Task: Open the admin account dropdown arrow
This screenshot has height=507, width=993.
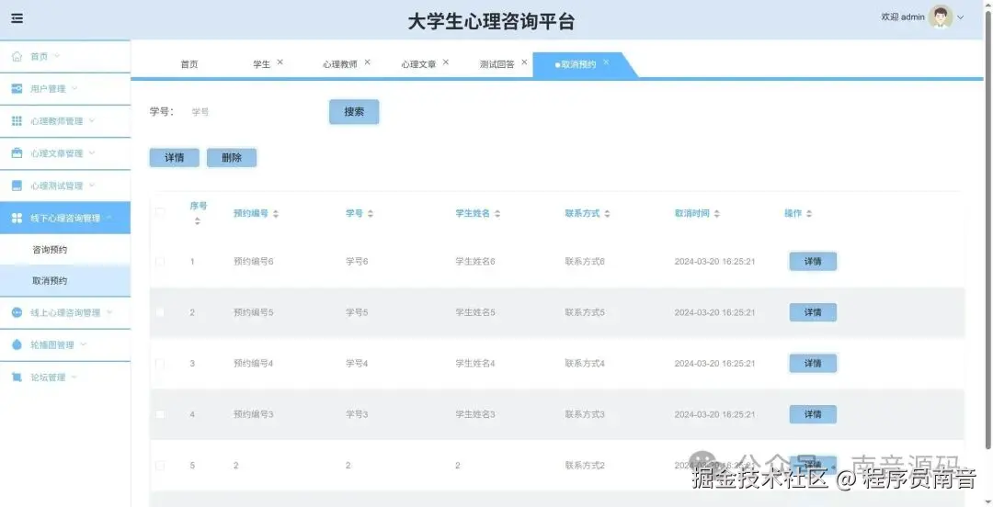Action: (961, 17)
